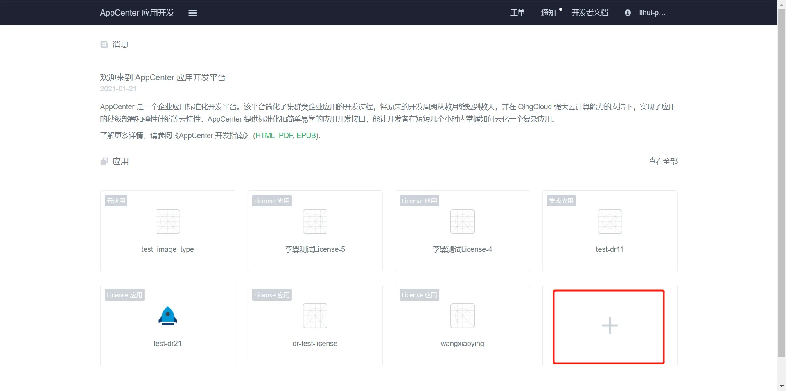Click License 应用 tag on 李冀测试License-5 card
Image resolution: width=786 pixels, height=391 pixels.
[x=272, y=201]
